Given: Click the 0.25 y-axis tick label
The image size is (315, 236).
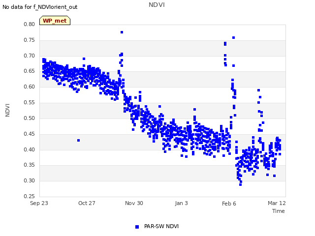Looking at the screenshot, I should 30,196.
